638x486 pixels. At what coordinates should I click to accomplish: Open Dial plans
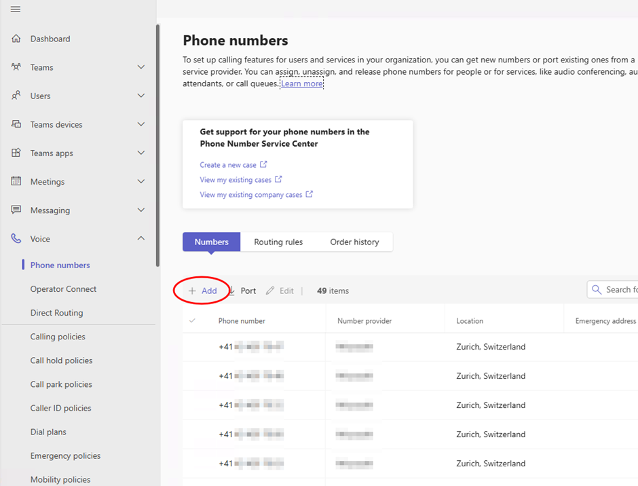(48, 432)
